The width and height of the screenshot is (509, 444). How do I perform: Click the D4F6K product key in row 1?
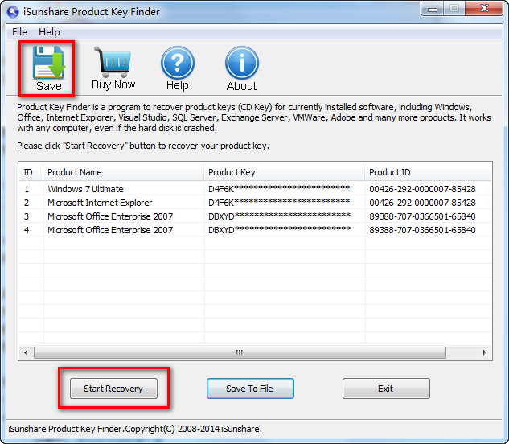279,189
